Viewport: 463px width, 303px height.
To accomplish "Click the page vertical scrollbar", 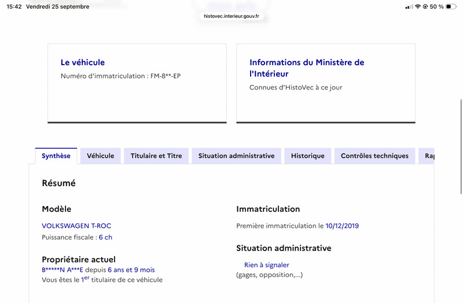I will coord(461,147).
